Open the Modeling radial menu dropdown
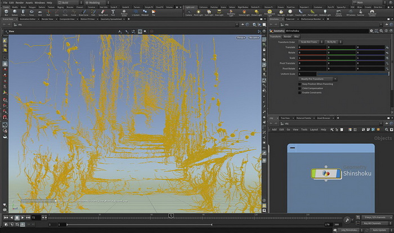 pyautogui.click(x=97, y=2)
